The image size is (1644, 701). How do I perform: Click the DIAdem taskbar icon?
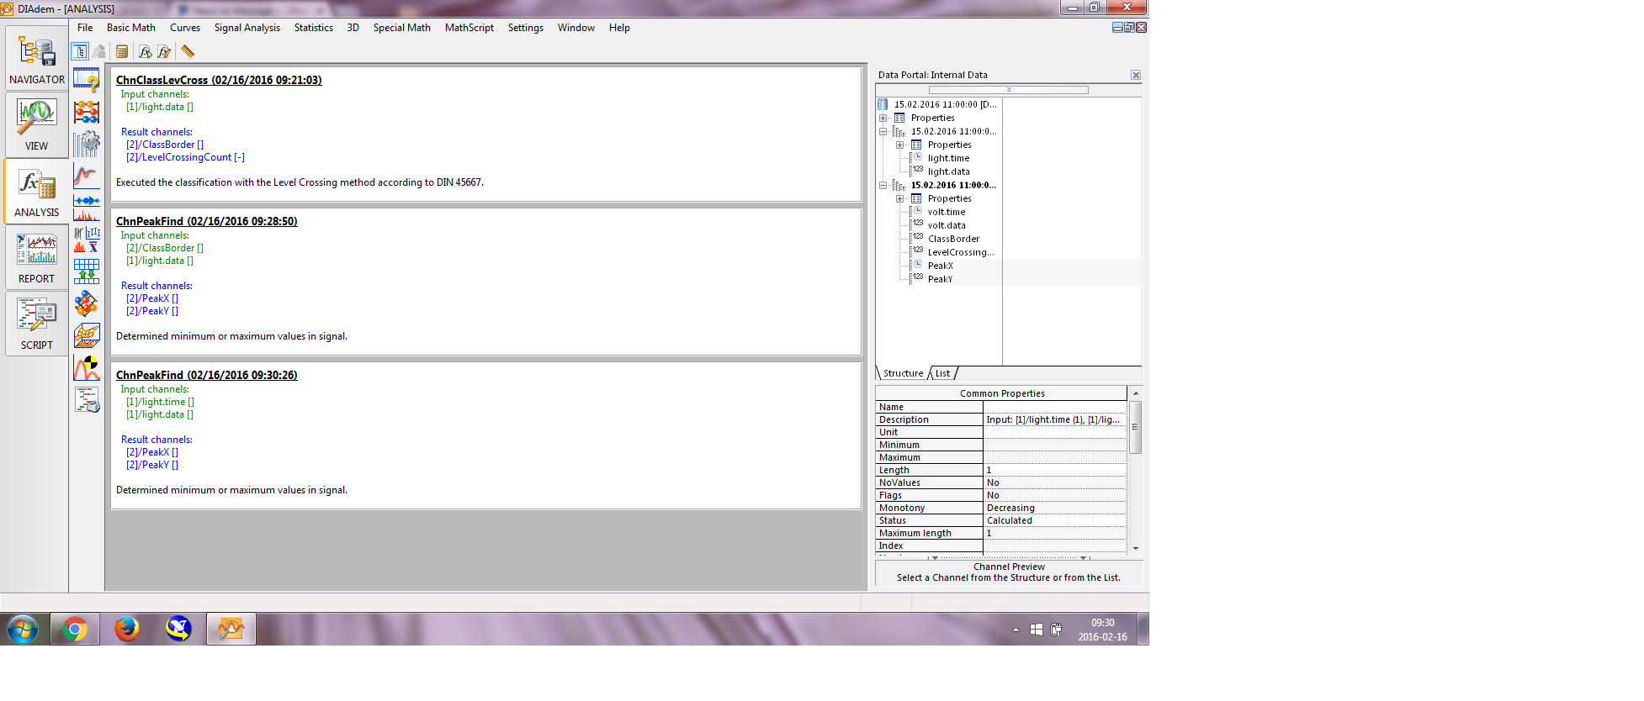(x=231, y=629)
